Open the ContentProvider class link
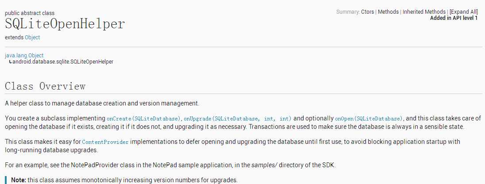The image size is (485, 184). pyautogui.click(x=105, y=142)
